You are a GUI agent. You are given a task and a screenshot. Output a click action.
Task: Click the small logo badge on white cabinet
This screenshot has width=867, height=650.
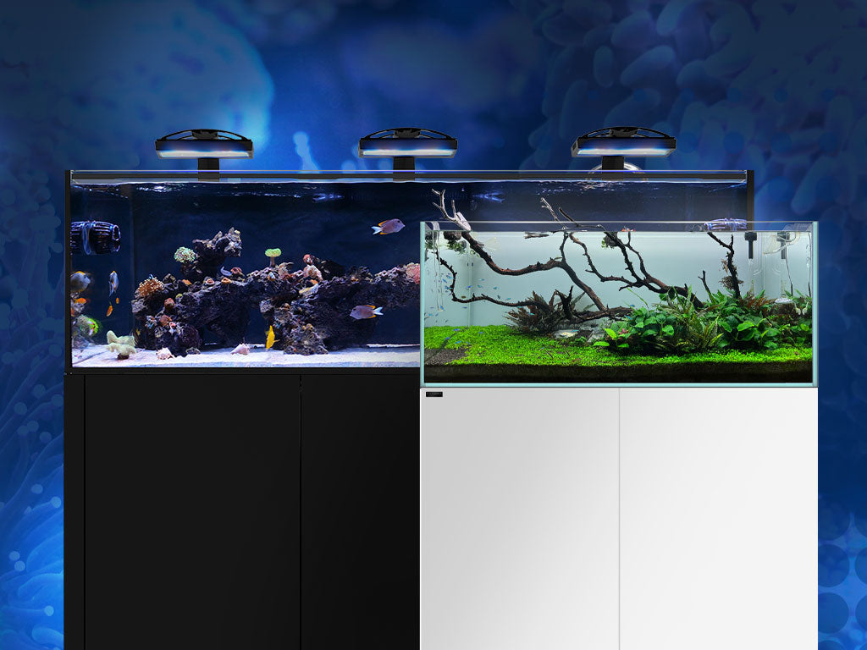[434, 394]
